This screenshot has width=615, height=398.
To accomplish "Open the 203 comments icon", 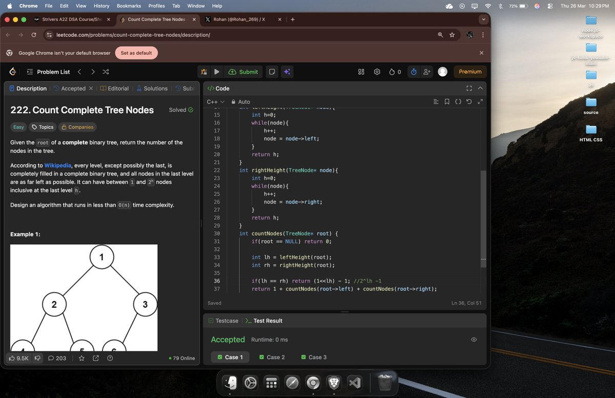I will (x=57, y=358).
